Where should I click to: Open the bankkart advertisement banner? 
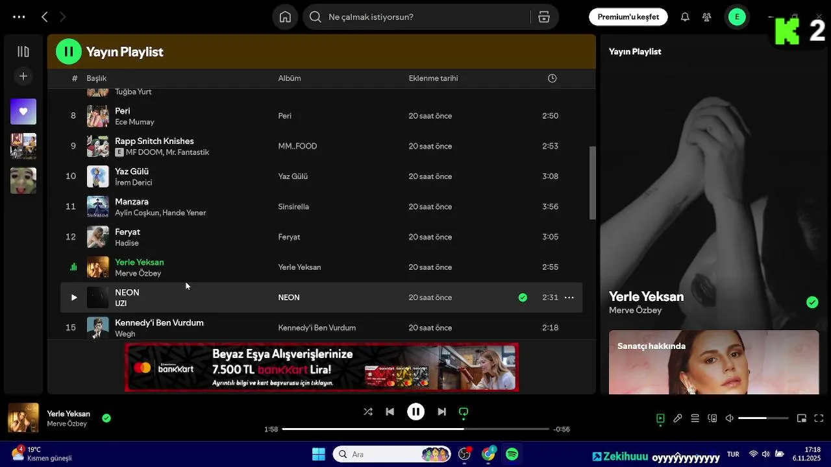coord(321,367)
